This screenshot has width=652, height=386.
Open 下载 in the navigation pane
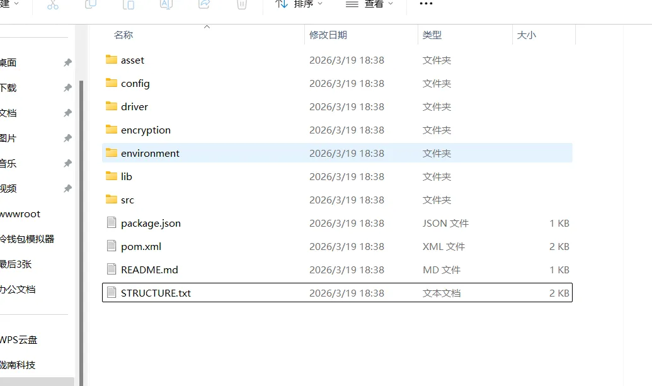pyautogui.click(x=8, y=88)
